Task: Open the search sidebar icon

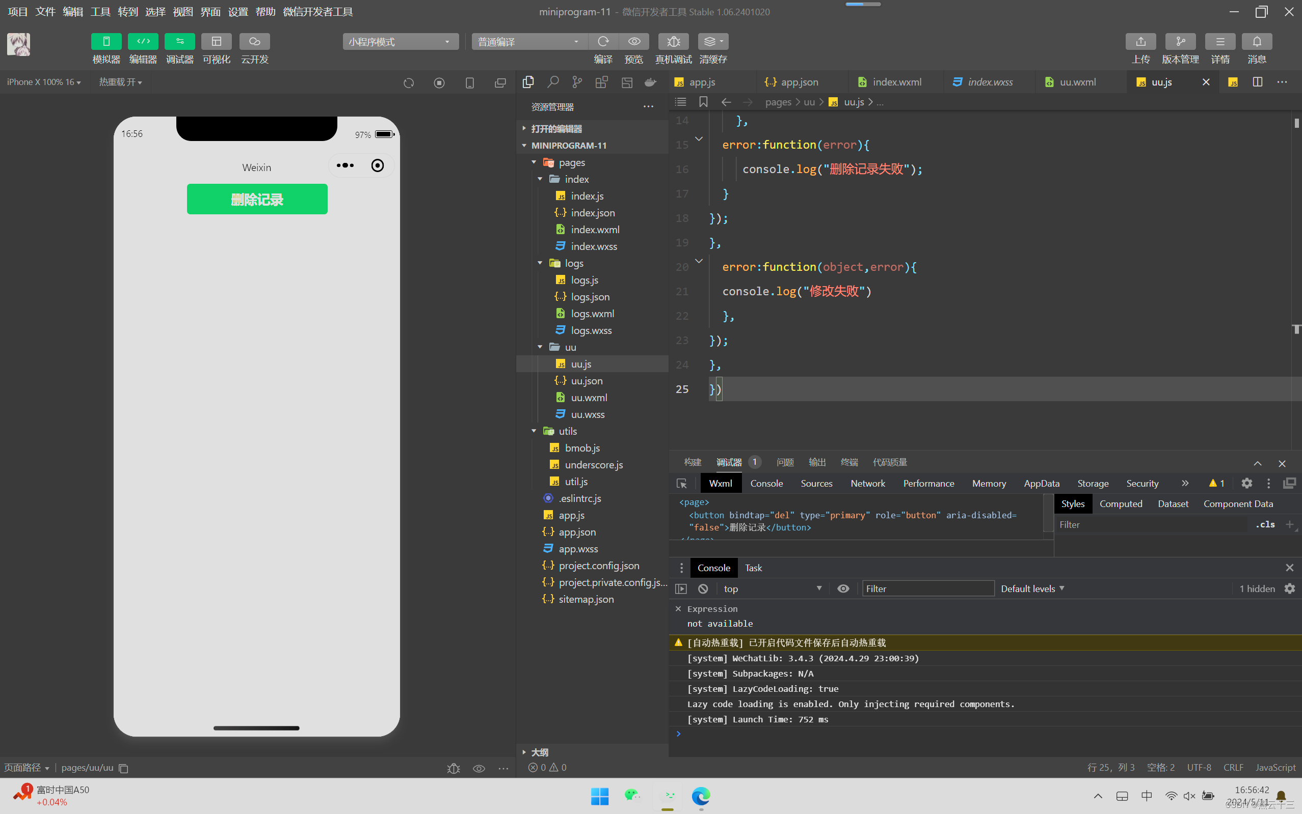Action: click(x=553, y=82)
